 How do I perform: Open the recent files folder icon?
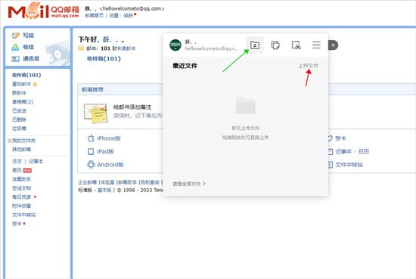click(255, 45)
